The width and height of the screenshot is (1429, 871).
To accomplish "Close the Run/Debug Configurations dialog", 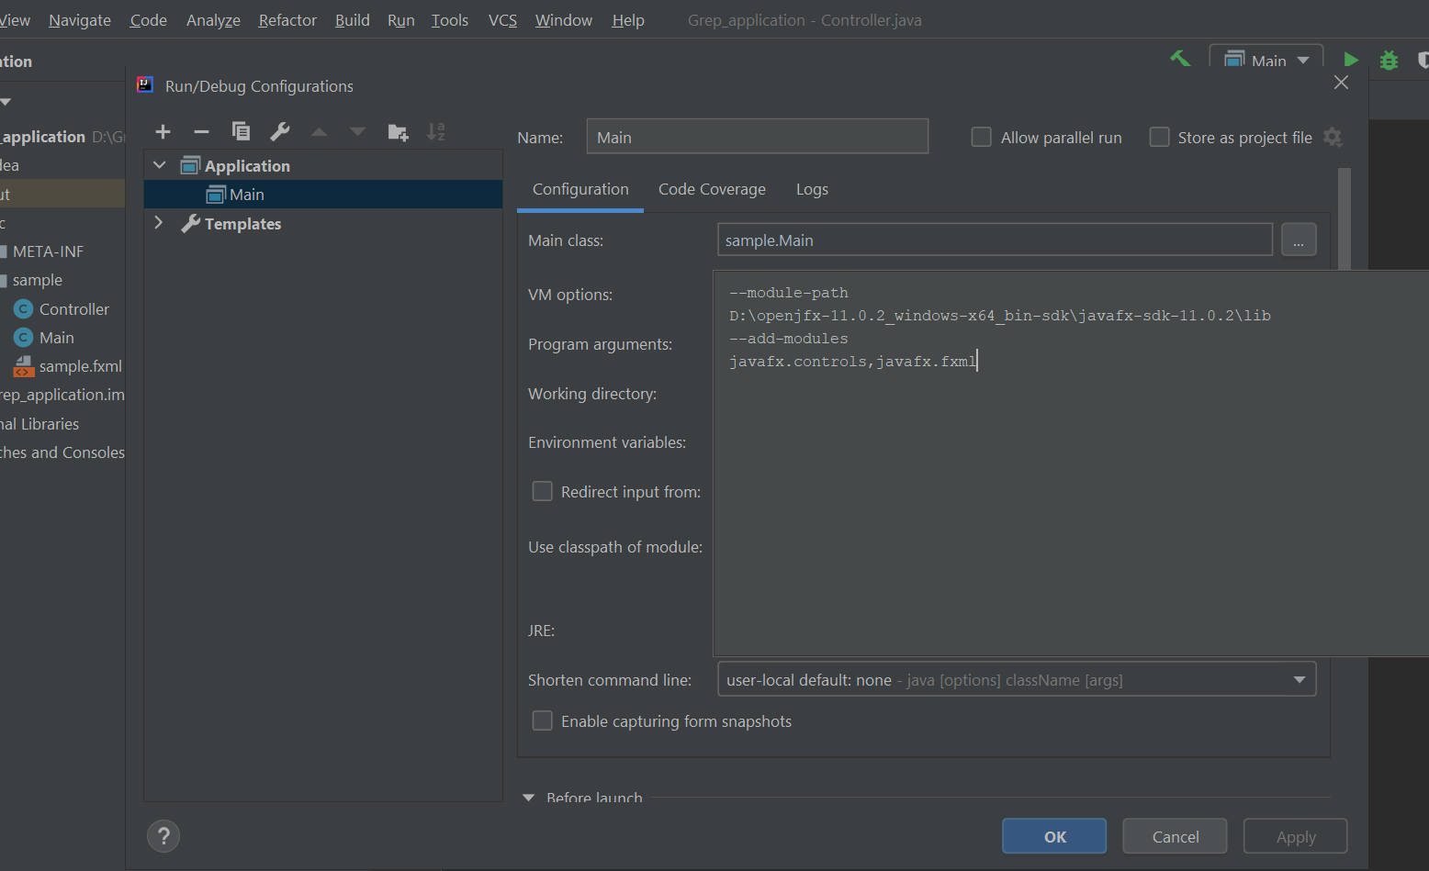I will pos(1341,83).
